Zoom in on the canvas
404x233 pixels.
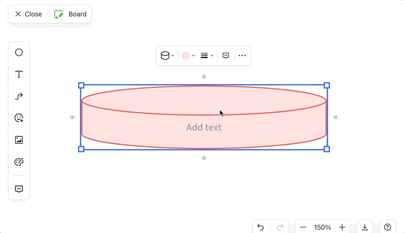[342, 227]
